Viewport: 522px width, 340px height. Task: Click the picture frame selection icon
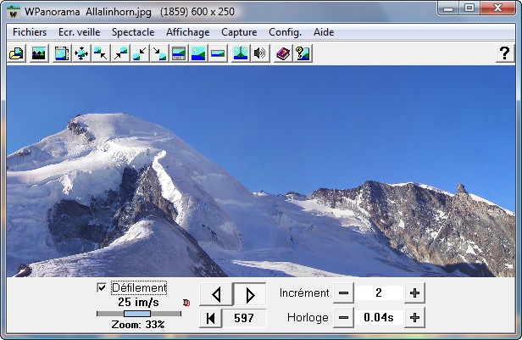point(62,53)
